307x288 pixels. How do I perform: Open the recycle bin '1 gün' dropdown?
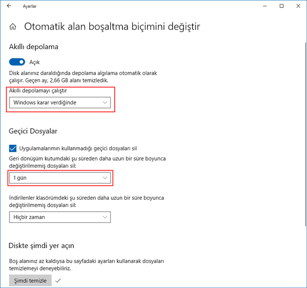pos(60,178)
